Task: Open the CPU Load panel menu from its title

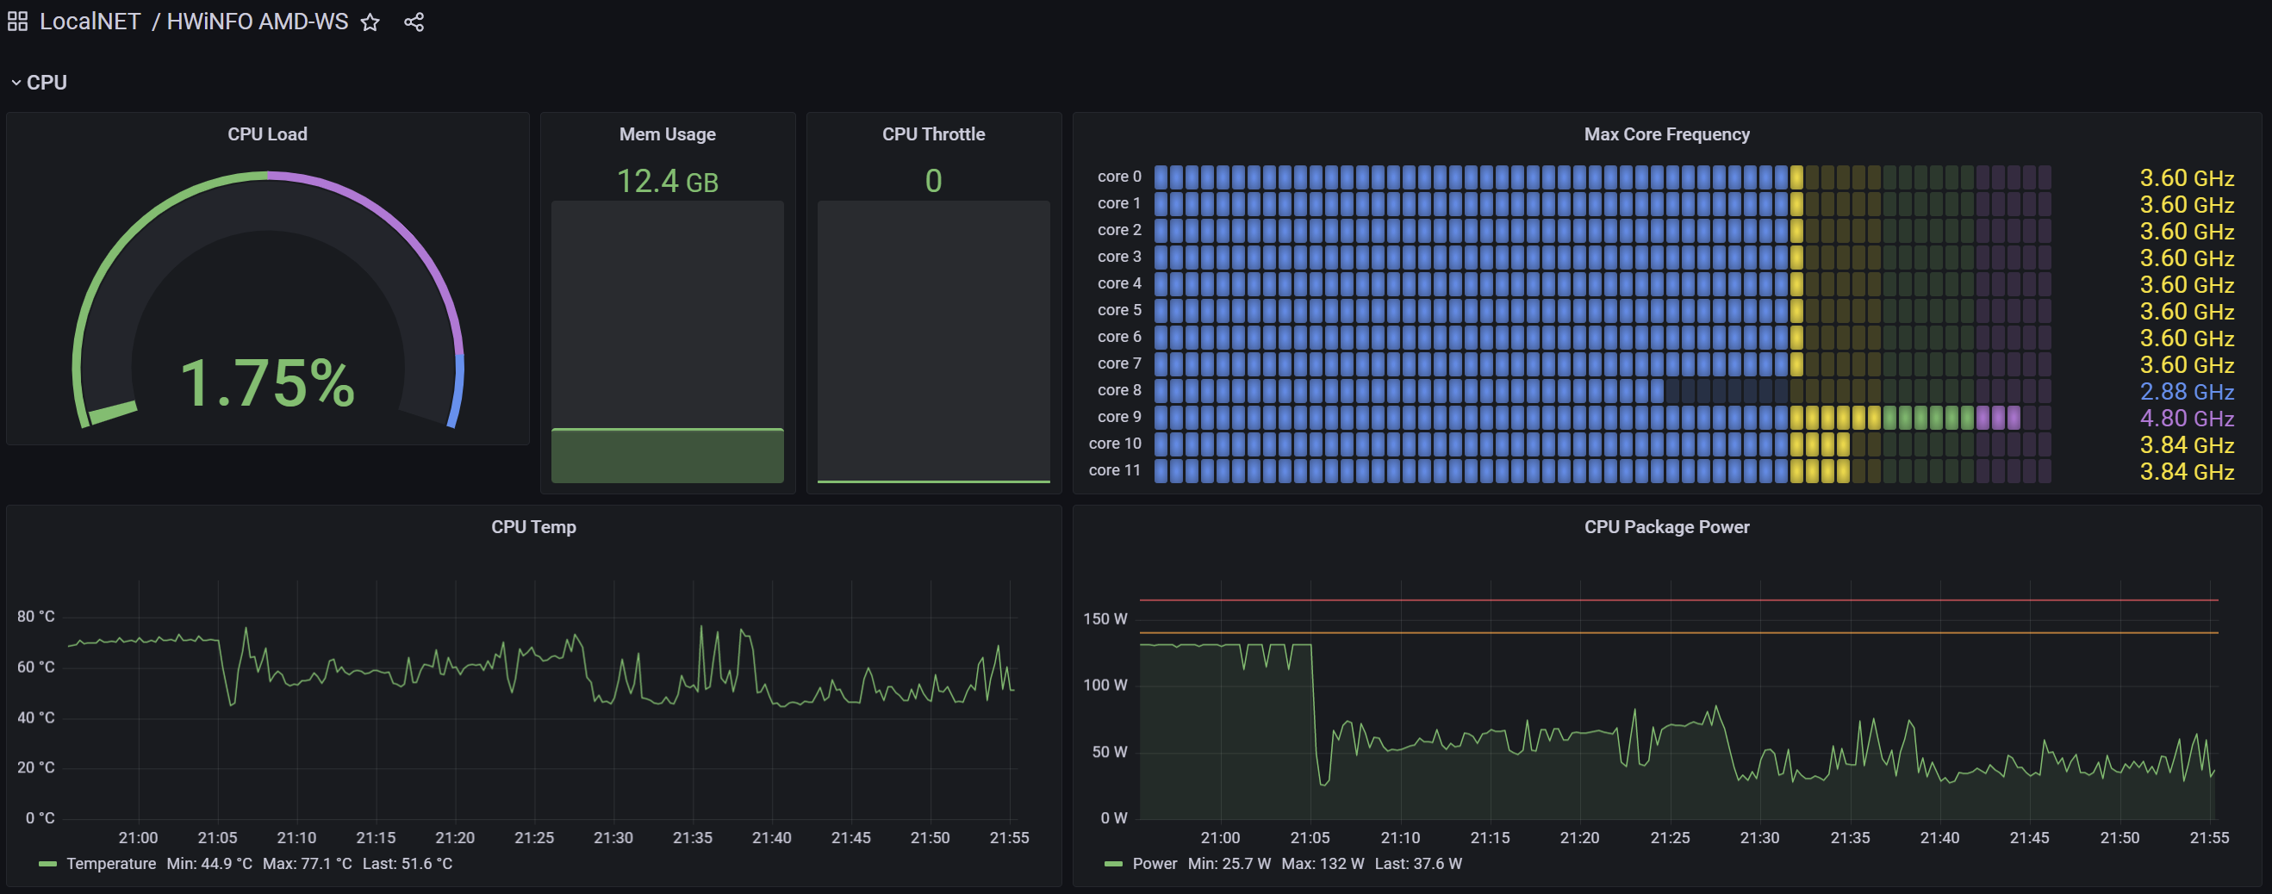Action: [267, 134]
